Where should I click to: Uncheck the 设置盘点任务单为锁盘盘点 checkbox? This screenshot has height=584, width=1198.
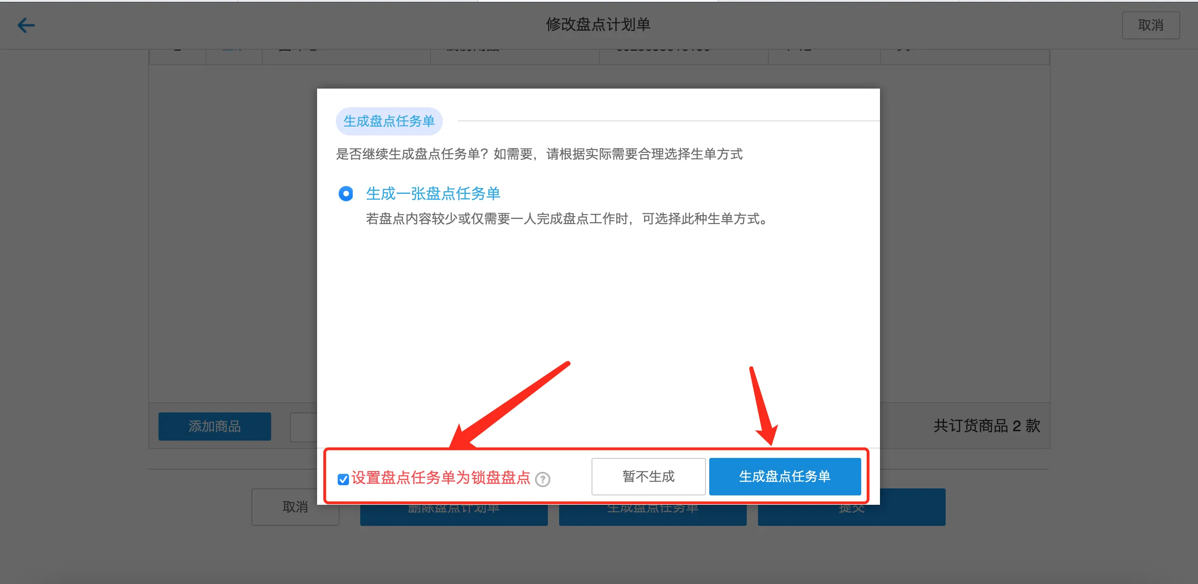[343, 479]
